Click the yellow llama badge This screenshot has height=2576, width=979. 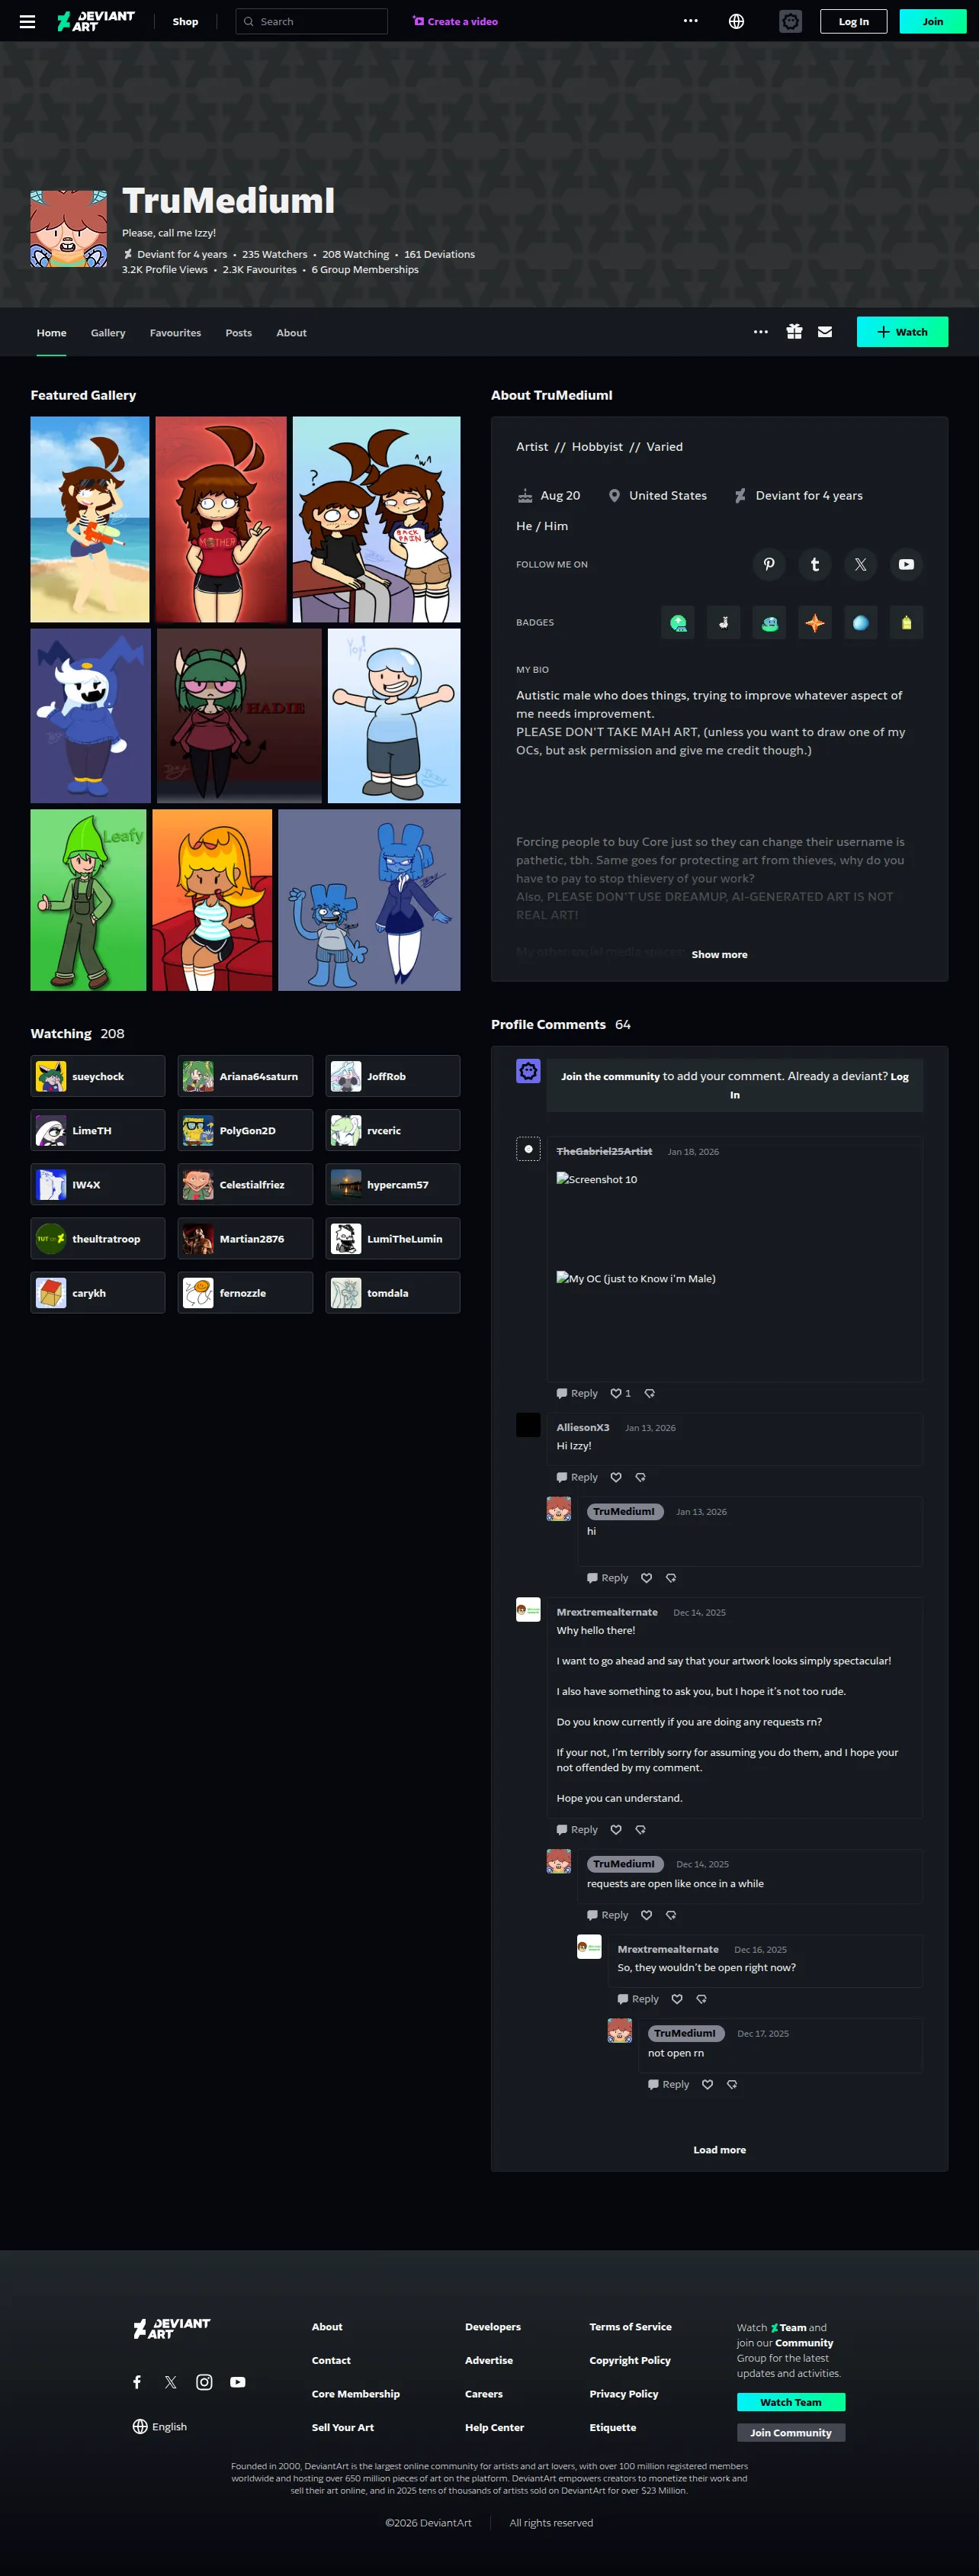point(906,622)
